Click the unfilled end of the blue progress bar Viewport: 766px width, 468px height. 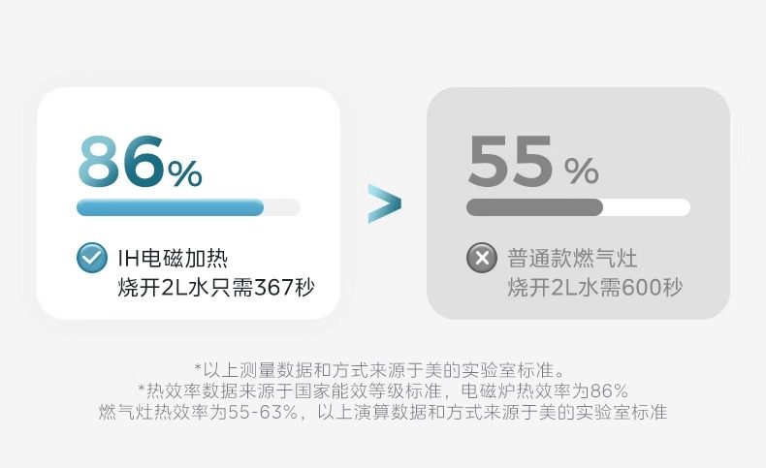point(282,207)
